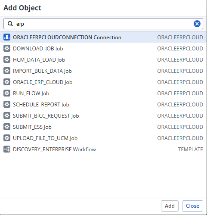
Task: Click the magnifying glass search icon
Action: 10,24
